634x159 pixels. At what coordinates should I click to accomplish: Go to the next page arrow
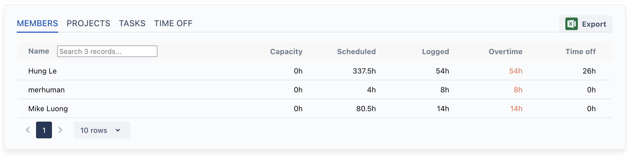coord(60,130)
